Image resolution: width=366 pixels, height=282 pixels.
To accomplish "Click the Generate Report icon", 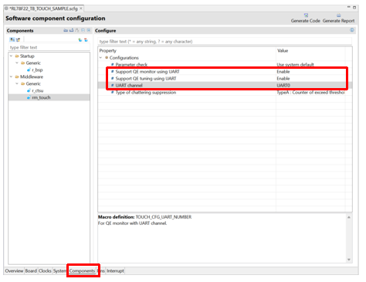I will point(339,15).
